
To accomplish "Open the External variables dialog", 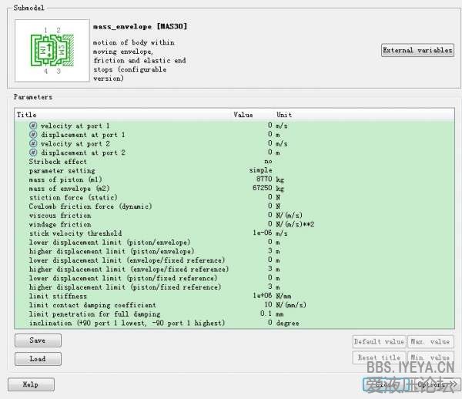I will tap(417, 50).
